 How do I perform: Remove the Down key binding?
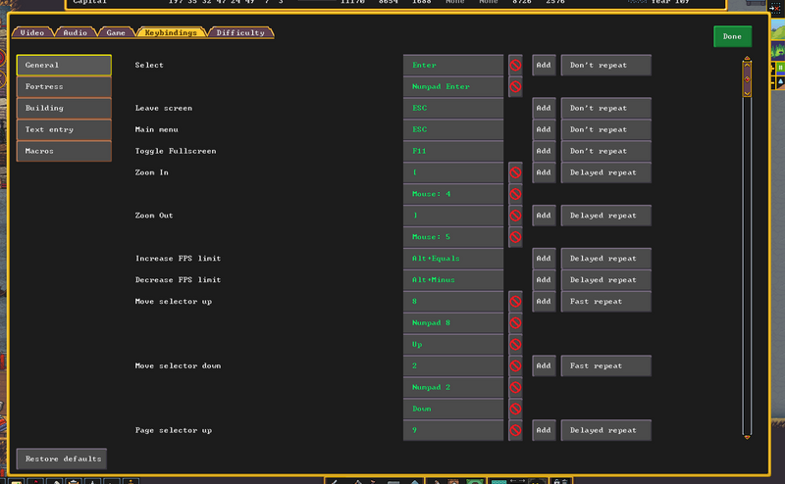(x=515, y=409)
